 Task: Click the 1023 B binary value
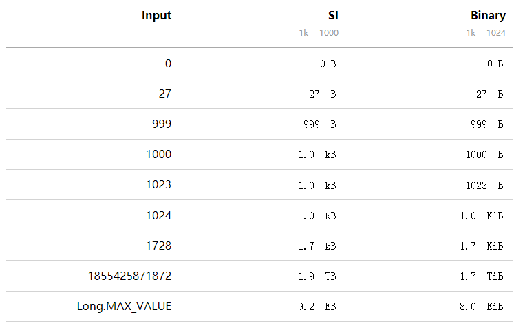(x=484, y=186)
